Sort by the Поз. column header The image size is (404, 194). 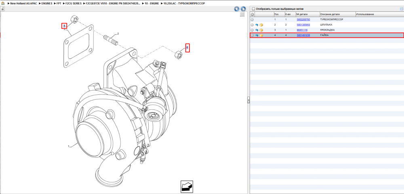[x=279, y=15]
